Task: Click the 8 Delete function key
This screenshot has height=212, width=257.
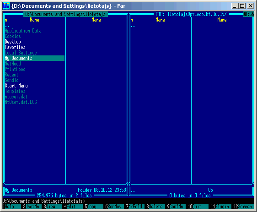Action: point(155,207)
